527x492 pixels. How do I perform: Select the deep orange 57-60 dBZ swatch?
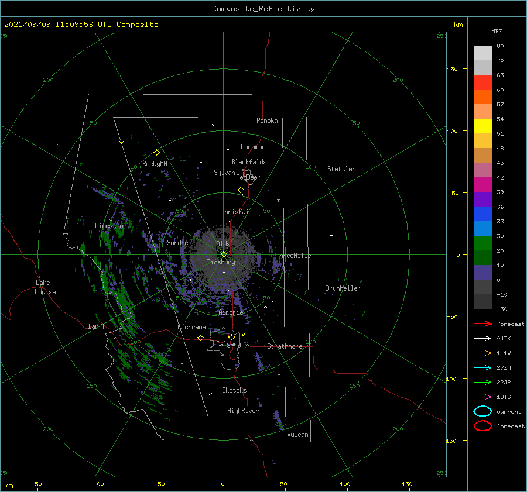pos(482,97)
